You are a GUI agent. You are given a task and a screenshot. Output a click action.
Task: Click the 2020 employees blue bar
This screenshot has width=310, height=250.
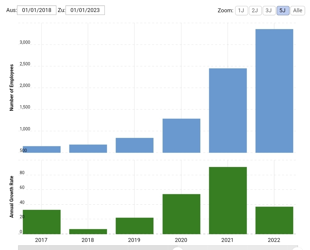click(181, 135)
